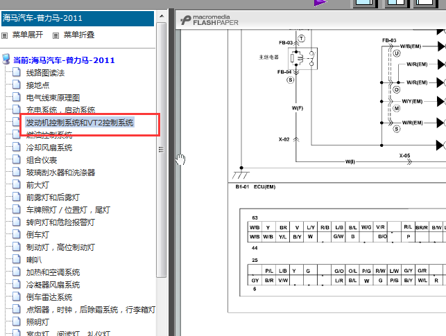The image size is (446, 336).
Task: Open the 组合仪表 entry
Action: click(42, 160)
